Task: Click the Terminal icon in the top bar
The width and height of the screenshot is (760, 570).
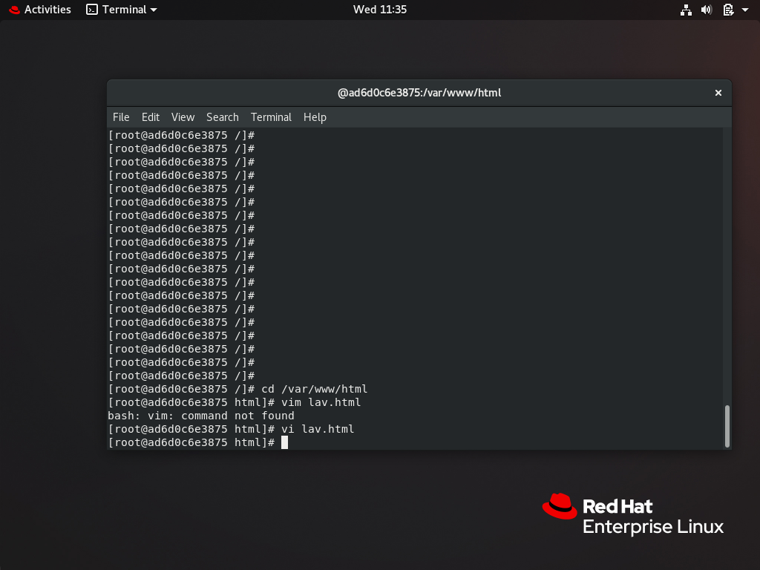Action: point(93,10)
